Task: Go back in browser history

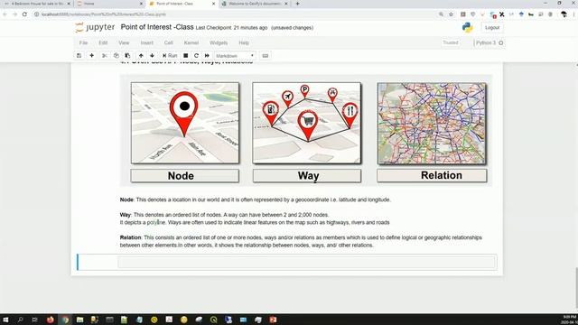Action: pyautogui.click(x=5, y=14)
